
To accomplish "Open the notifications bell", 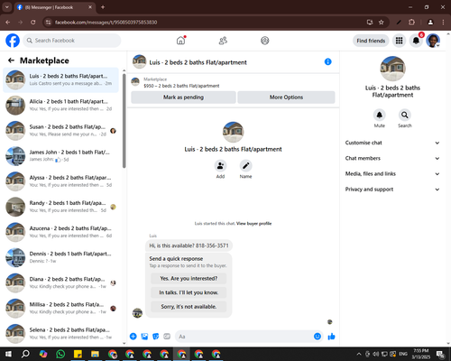I will tap(416, 41).
